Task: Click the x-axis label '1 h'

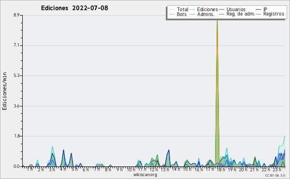Action: pyautogui.click(x=30, y=169)
